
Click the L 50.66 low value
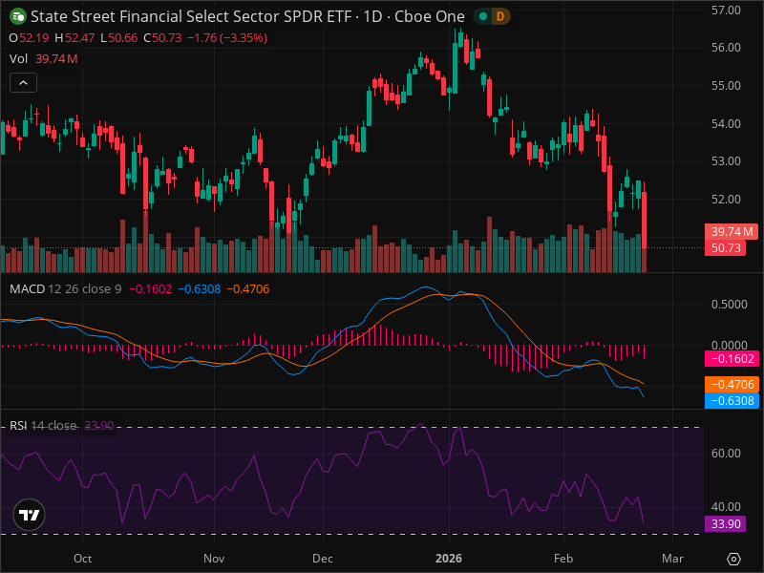pyautogui.click(x=118, y=38)
